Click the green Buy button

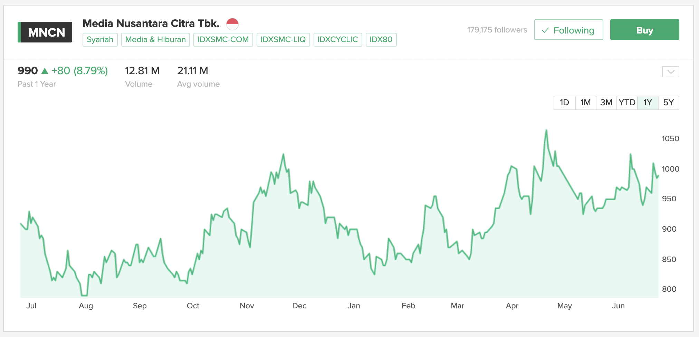(x=644, y=30)
